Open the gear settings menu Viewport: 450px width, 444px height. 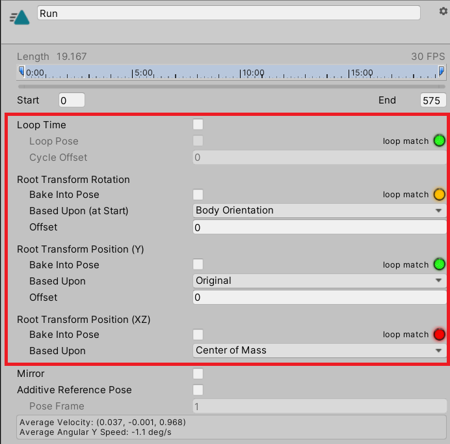[443, 12]
